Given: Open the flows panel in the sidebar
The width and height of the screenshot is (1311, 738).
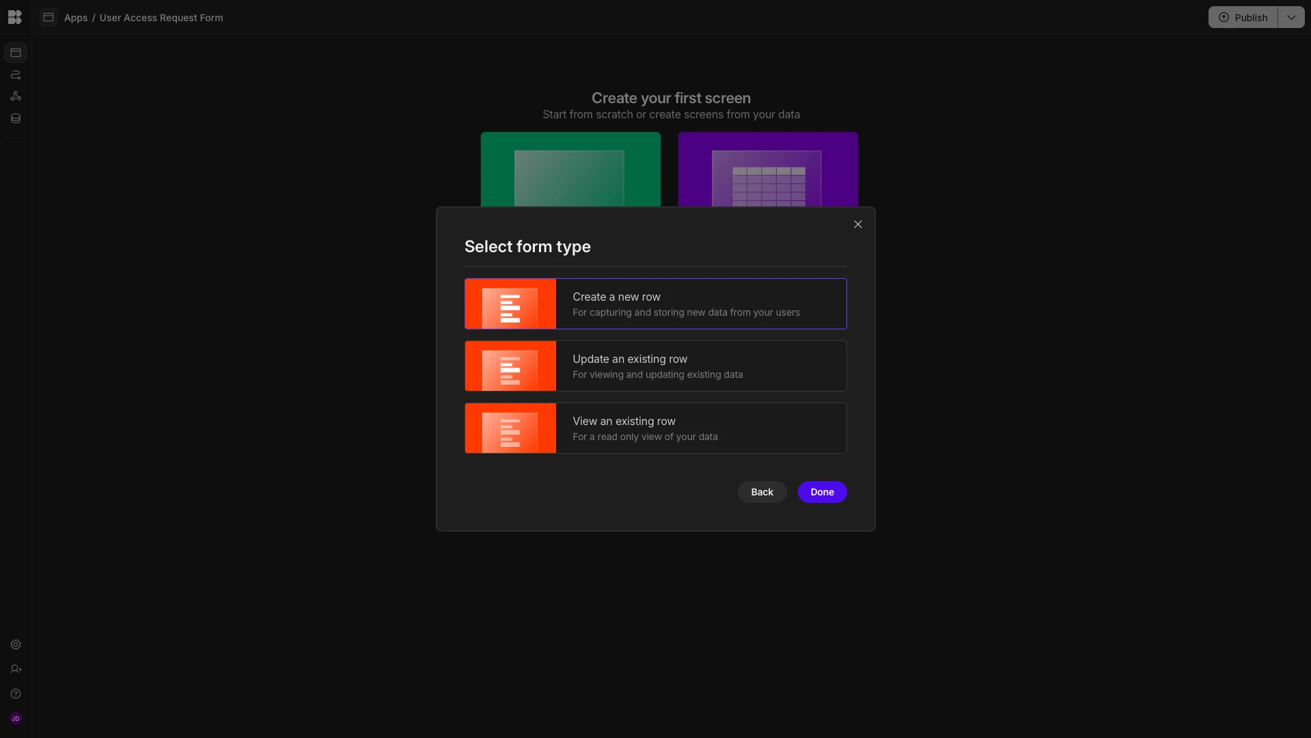Looking at the screenshot, I should click(x=15, y=75).
